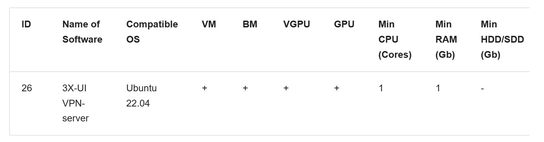The height and width of the screenshot is (142, 544).
Task: Click the ID column header
Action: click(26, 24)
